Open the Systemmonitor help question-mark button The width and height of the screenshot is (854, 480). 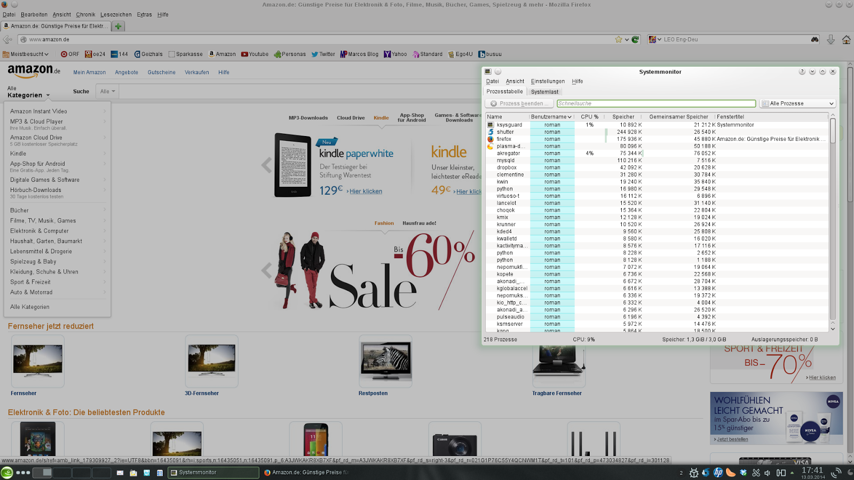[802, 71]
